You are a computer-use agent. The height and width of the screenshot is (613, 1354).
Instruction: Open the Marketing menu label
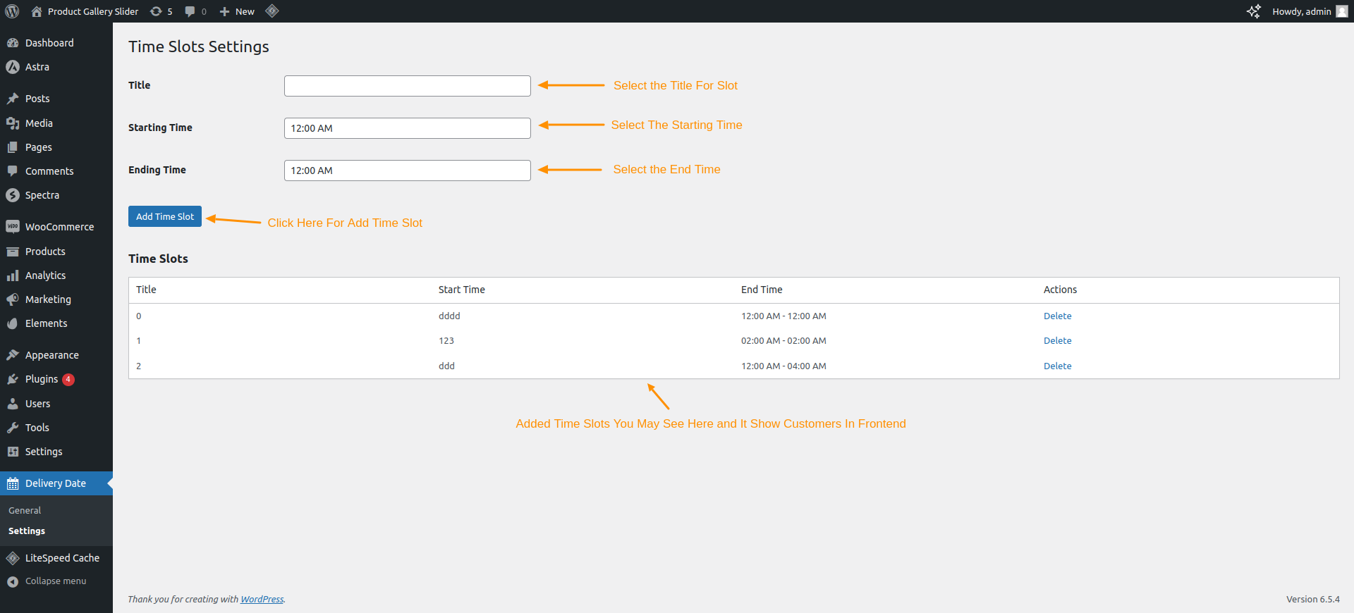pyautogui.click(x=48, y=299)
